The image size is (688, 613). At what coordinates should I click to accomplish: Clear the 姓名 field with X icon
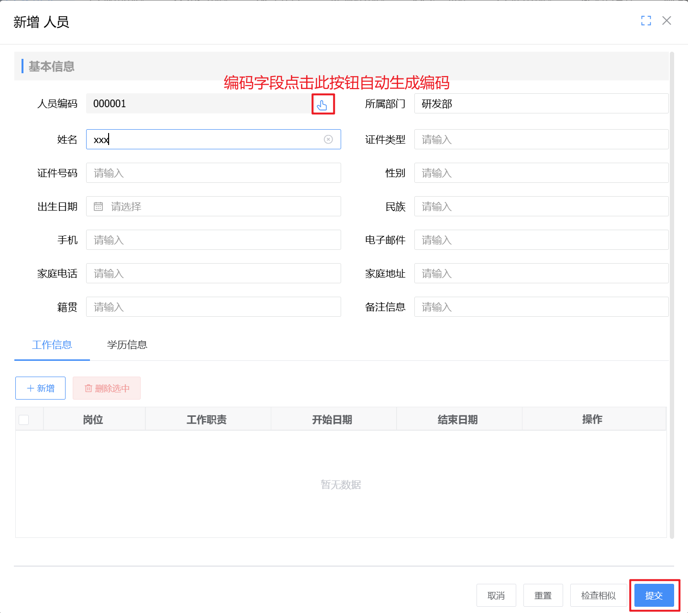pyautogui.click(x=328, y=139)
